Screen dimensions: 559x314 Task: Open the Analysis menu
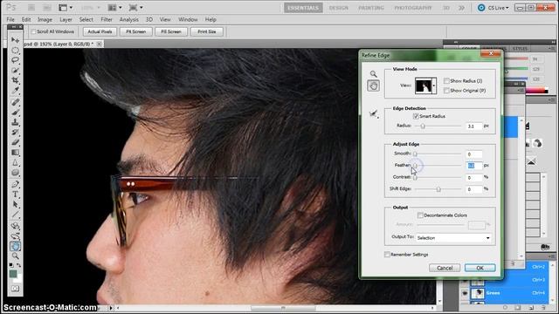(x=128, y=19)
